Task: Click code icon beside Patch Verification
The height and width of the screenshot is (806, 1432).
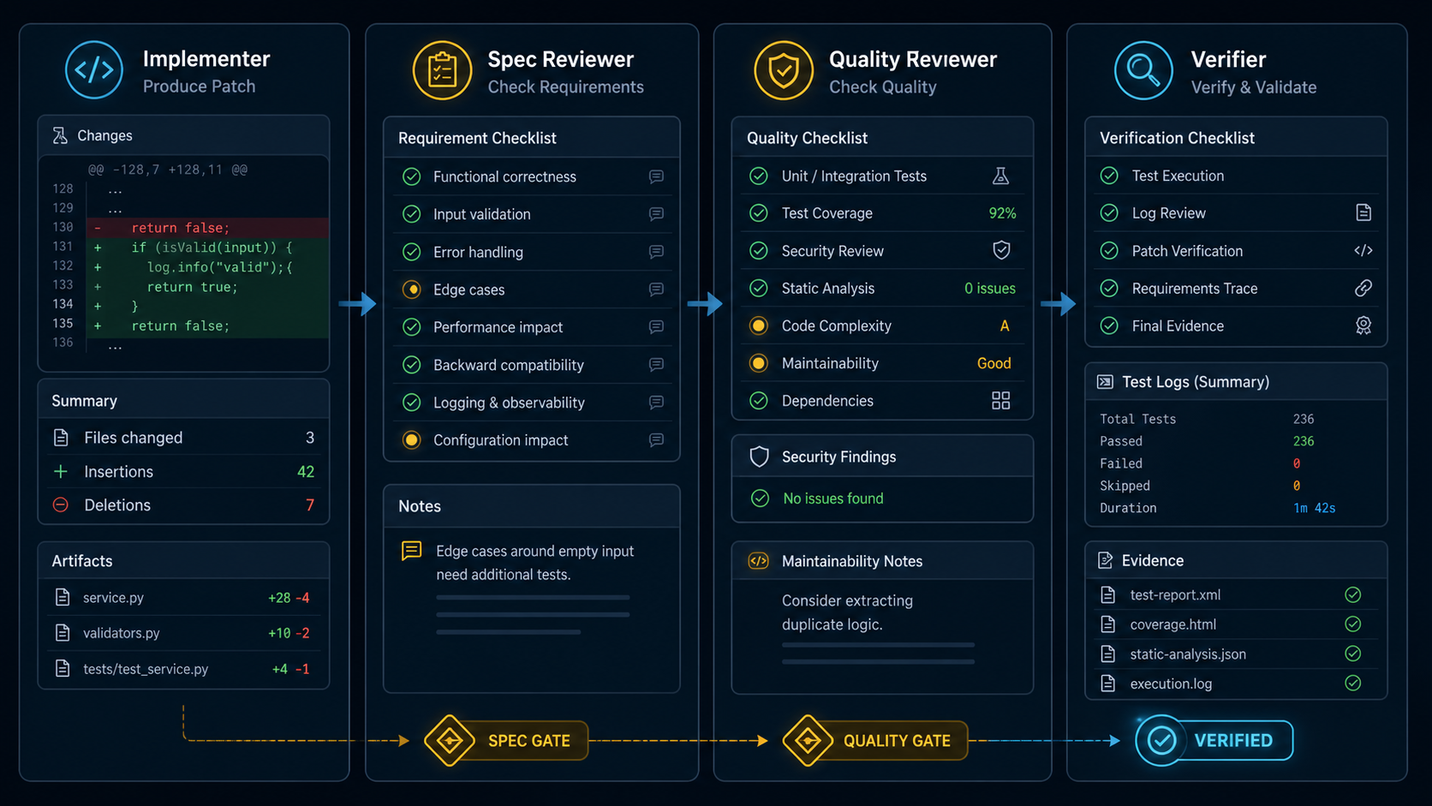Action: pyautogui.click(x=1363, y=250)
